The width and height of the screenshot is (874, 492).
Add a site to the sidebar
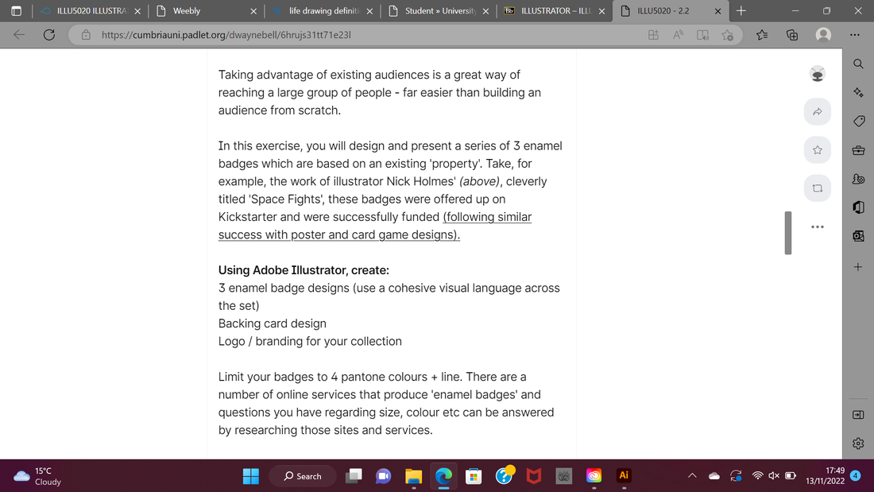[858, 267]
